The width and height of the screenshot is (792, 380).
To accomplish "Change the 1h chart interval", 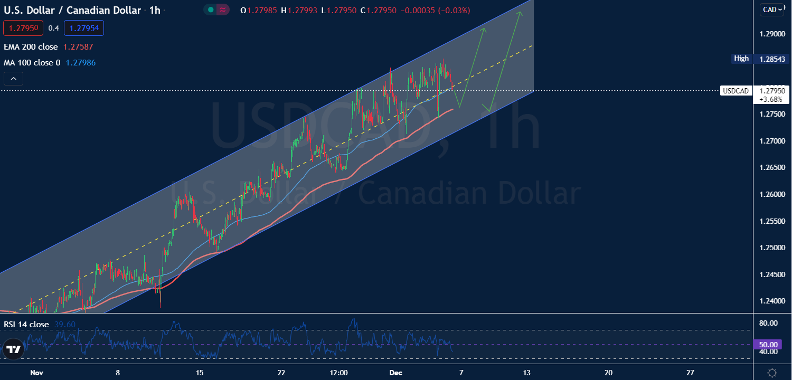I will tap(155, 10).
